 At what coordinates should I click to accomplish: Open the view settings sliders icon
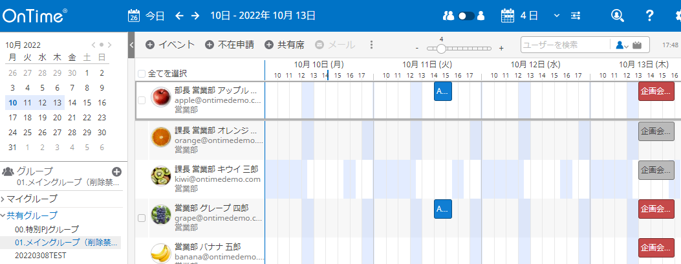tap(576, 16)
